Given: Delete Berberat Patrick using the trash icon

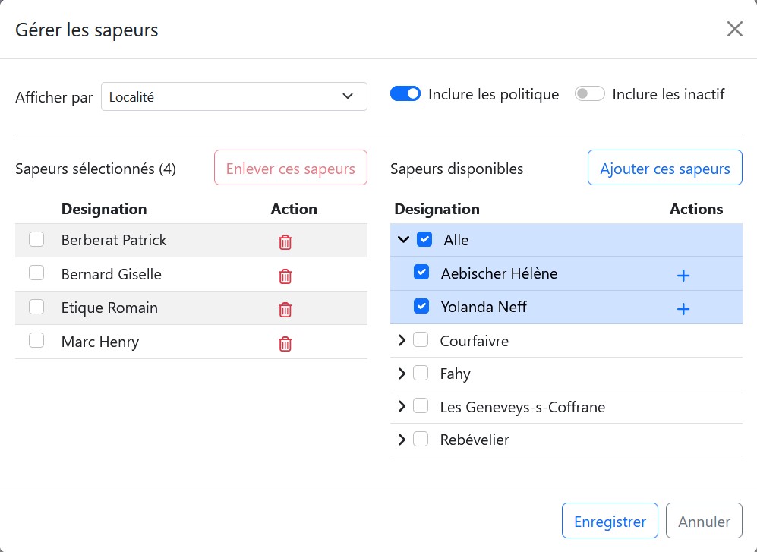Looking at the screenshot, I should point(285,241).
